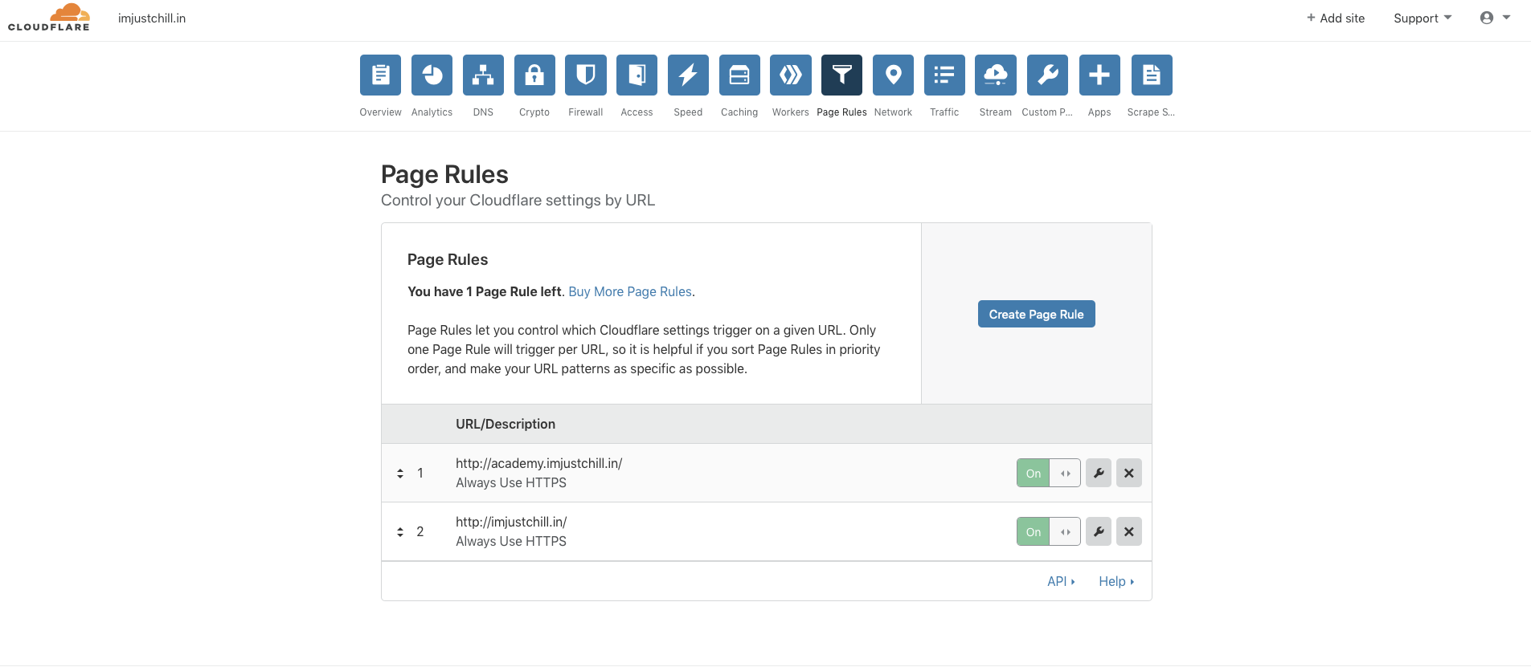Open the Workers section icon

(x=791, y=75)
